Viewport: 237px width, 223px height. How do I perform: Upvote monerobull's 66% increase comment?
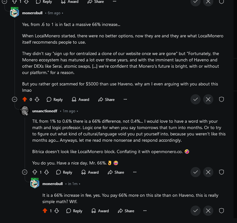click(25, 99)
